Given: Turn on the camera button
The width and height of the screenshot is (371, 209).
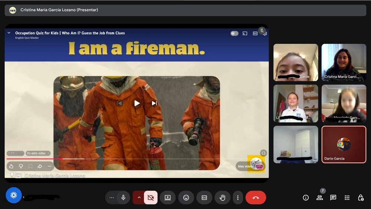Looking at the screenshot, I should pyautogui.click(x=151, y=198).
